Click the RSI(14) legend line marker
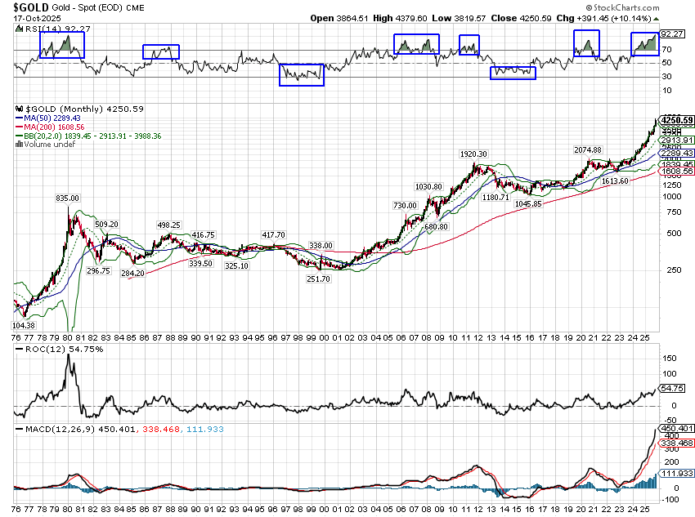Viewport: 695px width, 517px height. 18,29
